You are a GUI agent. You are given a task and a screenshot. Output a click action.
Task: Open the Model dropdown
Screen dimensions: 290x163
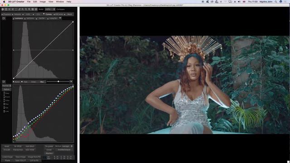[x=50, y=9]
